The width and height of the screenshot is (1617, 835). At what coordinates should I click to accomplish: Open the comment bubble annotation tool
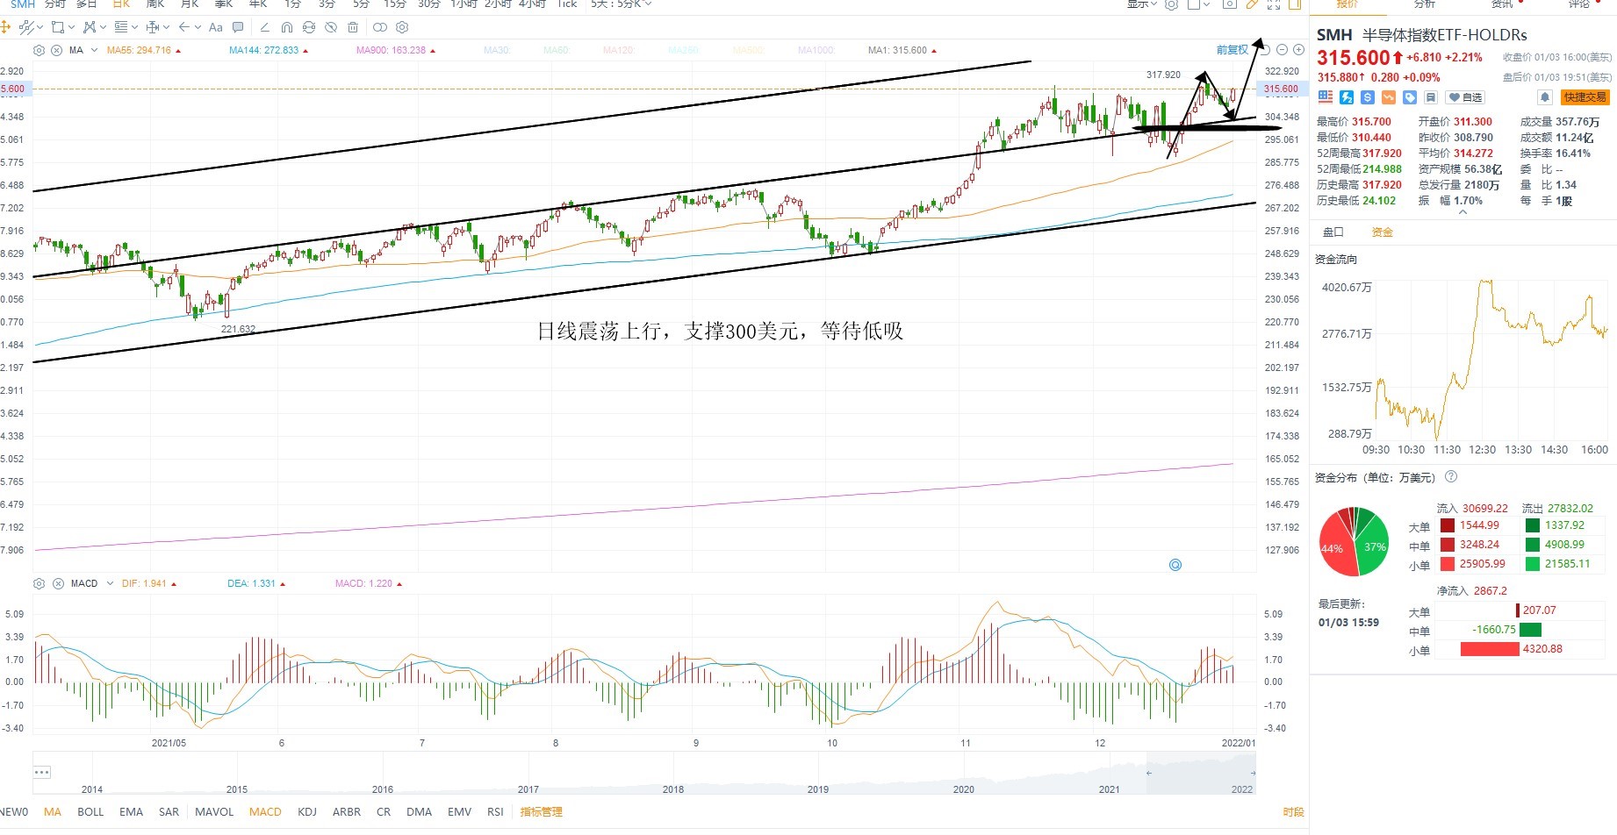(x=238, y=27)
